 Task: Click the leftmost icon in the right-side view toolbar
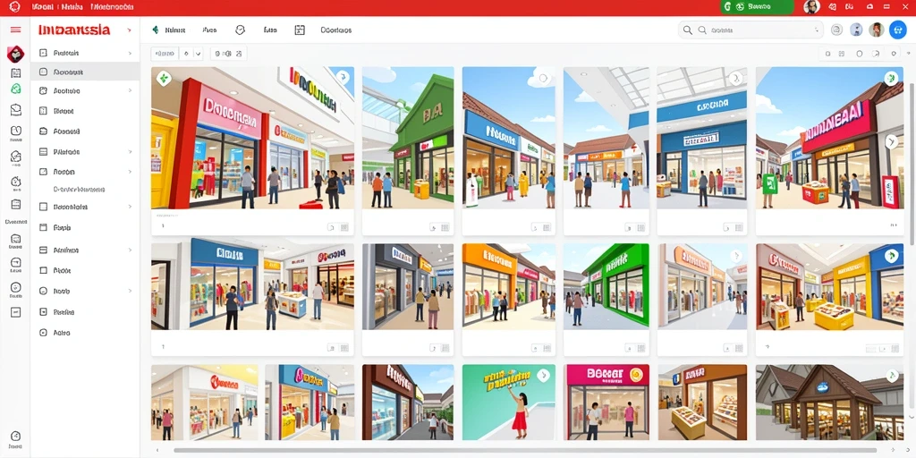point(827,54)
